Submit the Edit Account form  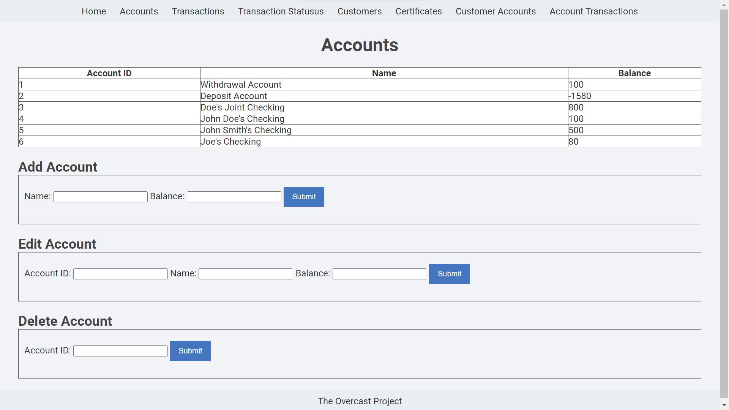(x=449, y=274)
